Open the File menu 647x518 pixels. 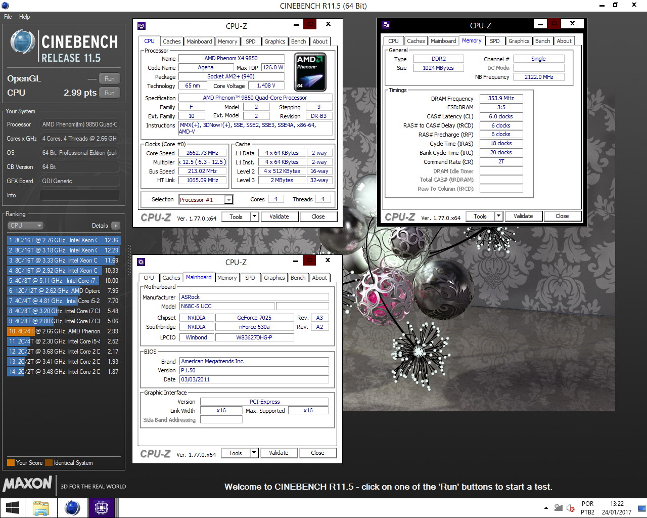pos(8,17)
